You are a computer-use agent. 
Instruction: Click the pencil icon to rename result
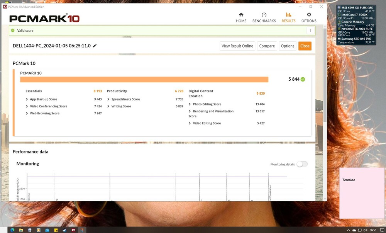(95, 46)
